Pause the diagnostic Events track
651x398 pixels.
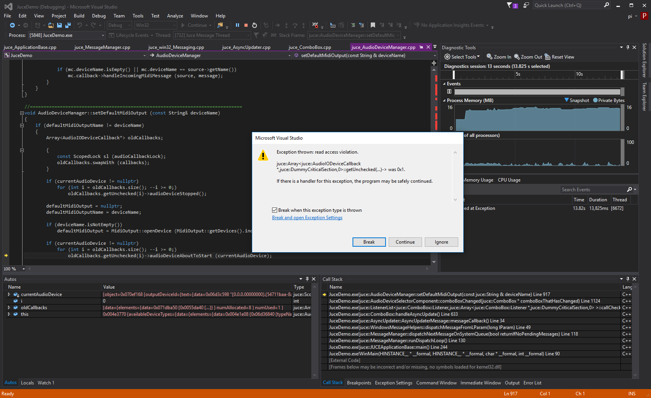[449, 92]
